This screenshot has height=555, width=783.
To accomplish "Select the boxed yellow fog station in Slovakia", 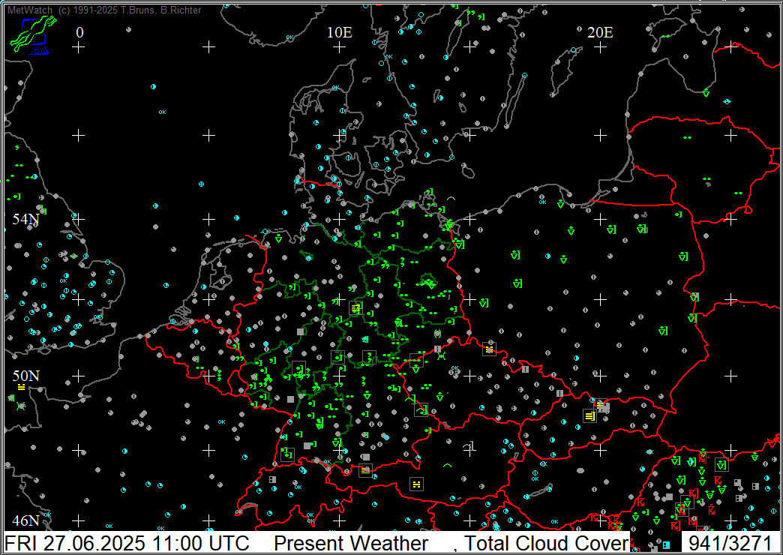I will pos(589,415).
